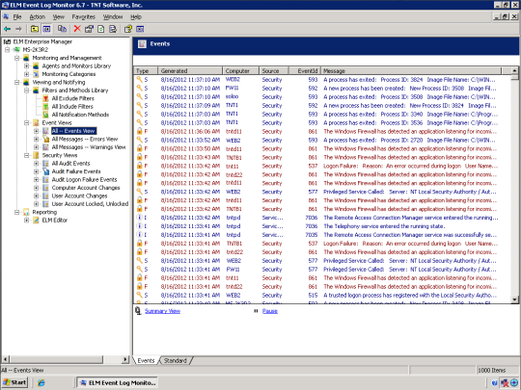
Task: Click the Export list toolbar icon
Action: (113, 29)
